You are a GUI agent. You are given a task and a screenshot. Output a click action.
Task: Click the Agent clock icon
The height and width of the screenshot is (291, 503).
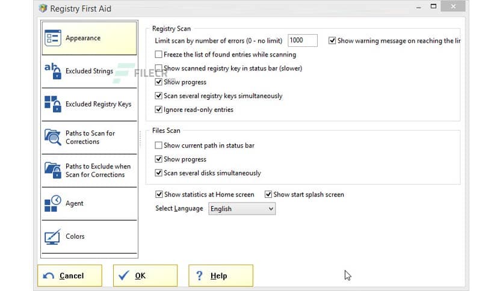[52, 203]
